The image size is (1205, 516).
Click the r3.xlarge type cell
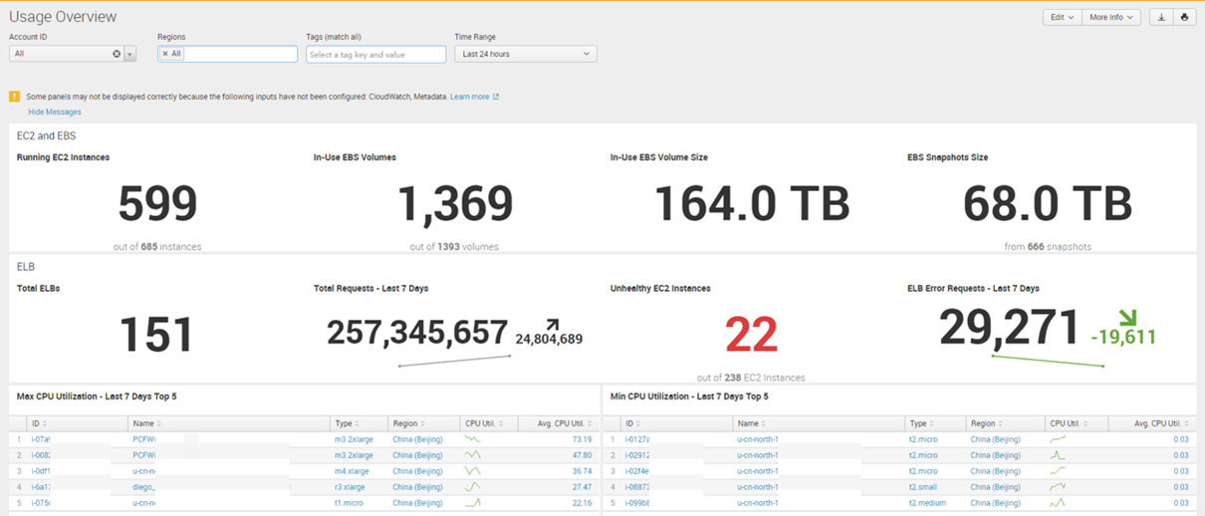point(351,487)
